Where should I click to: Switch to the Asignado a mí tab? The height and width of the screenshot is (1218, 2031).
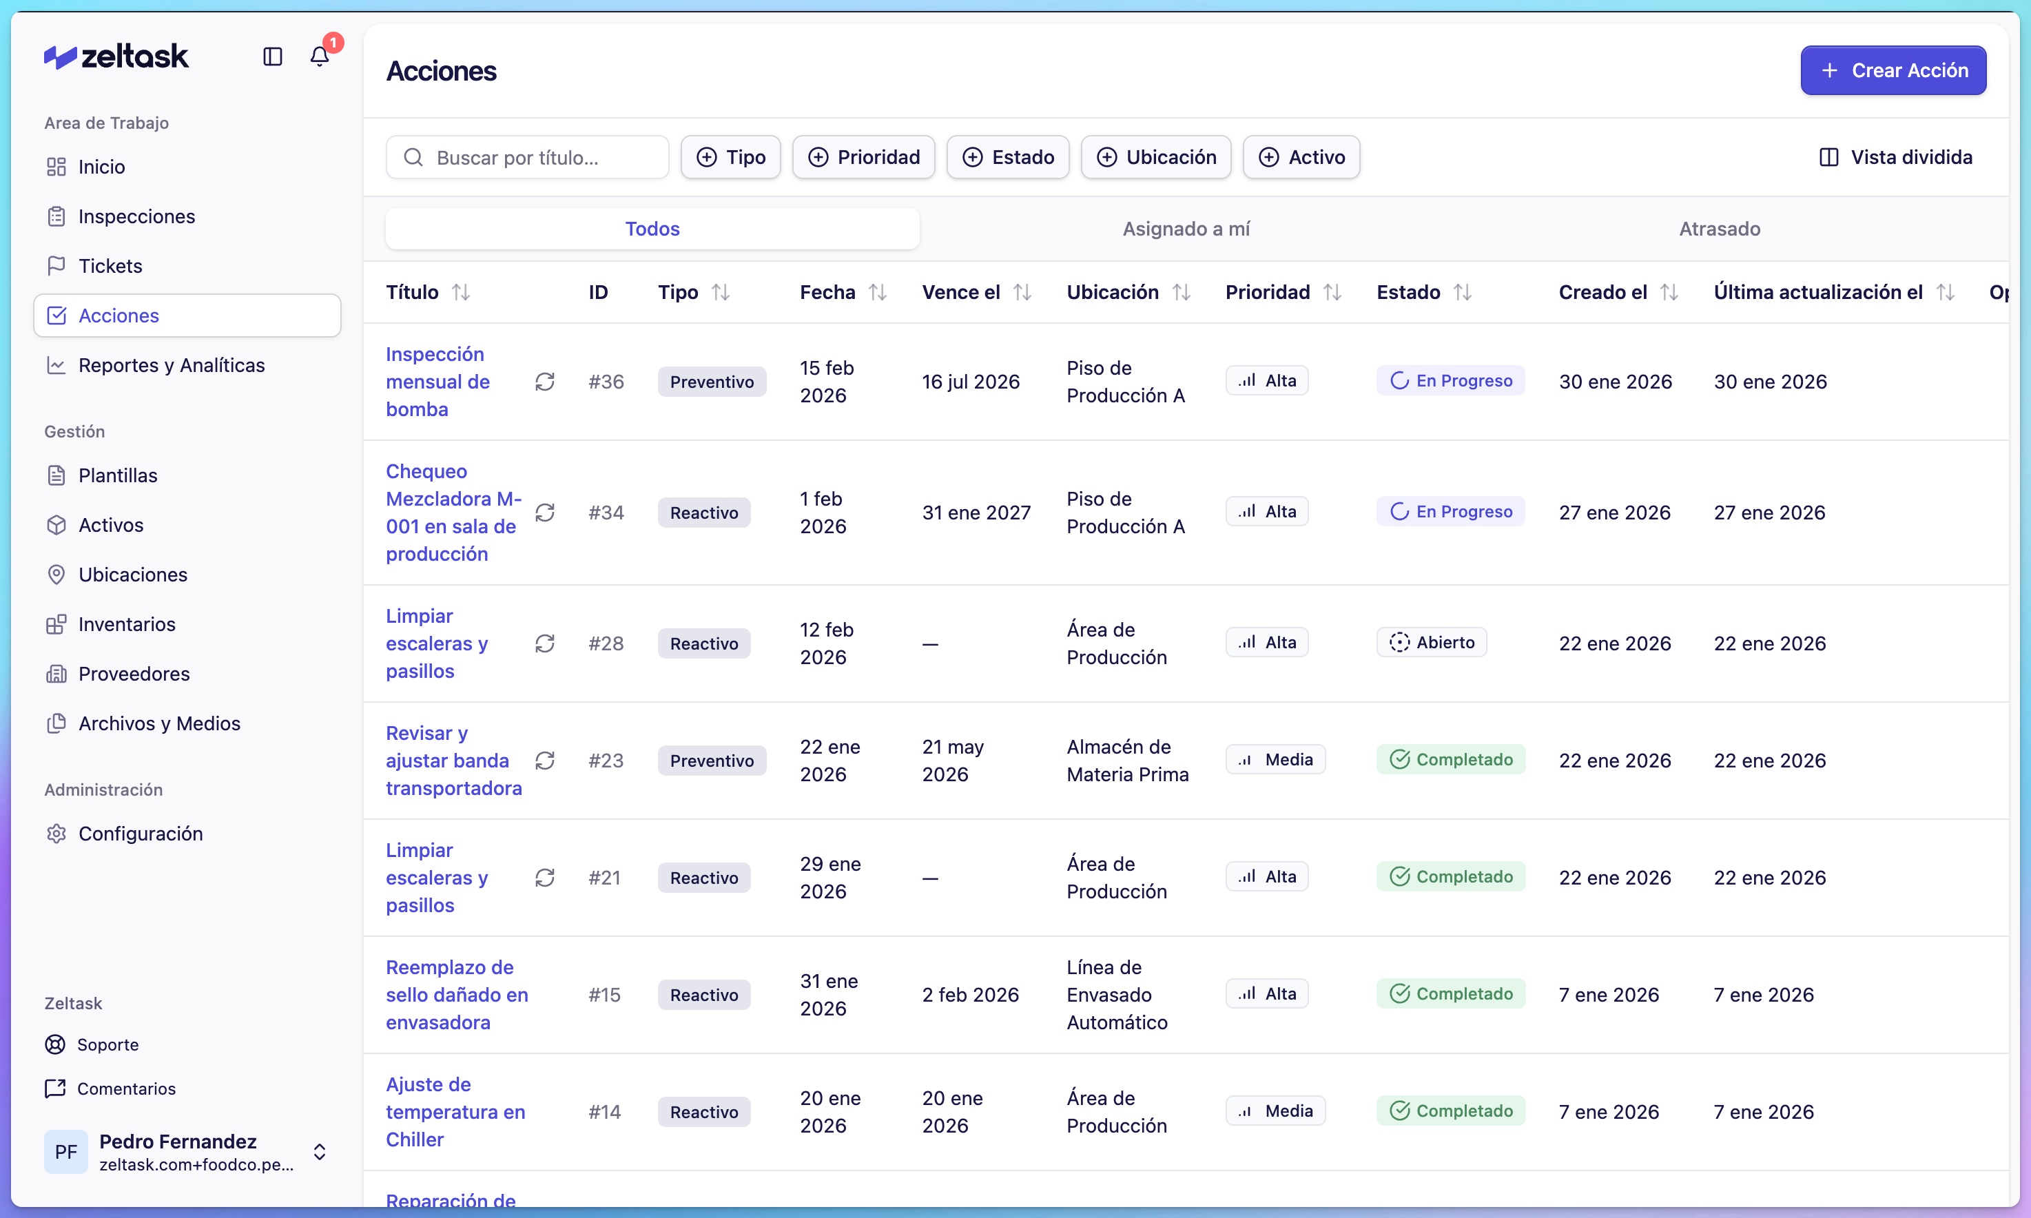[x=1186, y=228]
